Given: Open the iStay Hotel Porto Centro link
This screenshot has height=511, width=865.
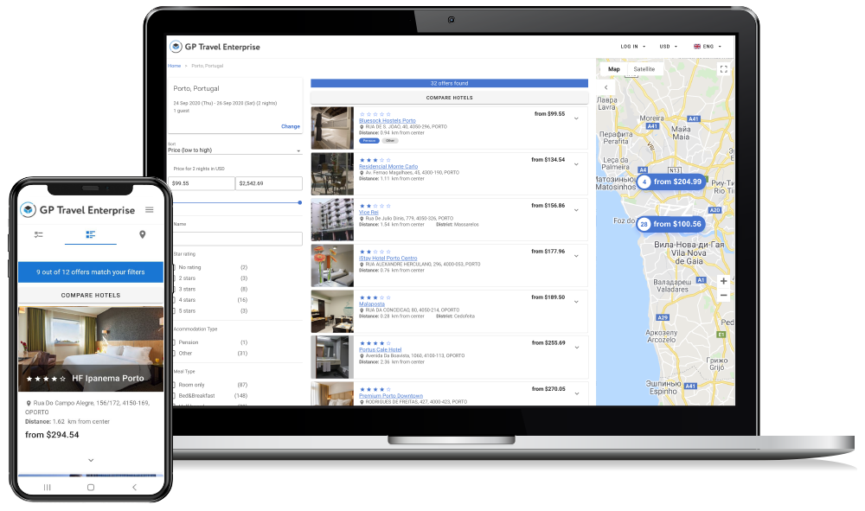Looking at the screenshot, I should [x=387, y=259].
